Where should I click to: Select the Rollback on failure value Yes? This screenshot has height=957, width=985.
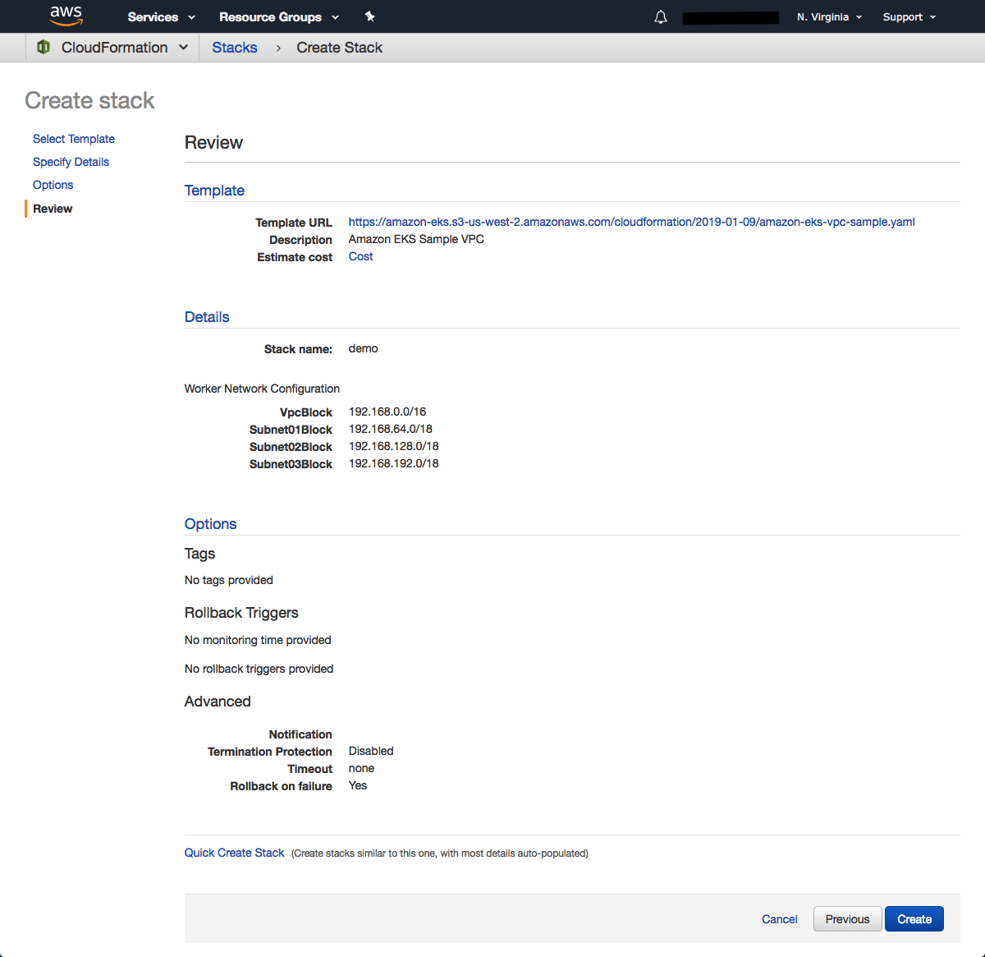coord(358,785)
